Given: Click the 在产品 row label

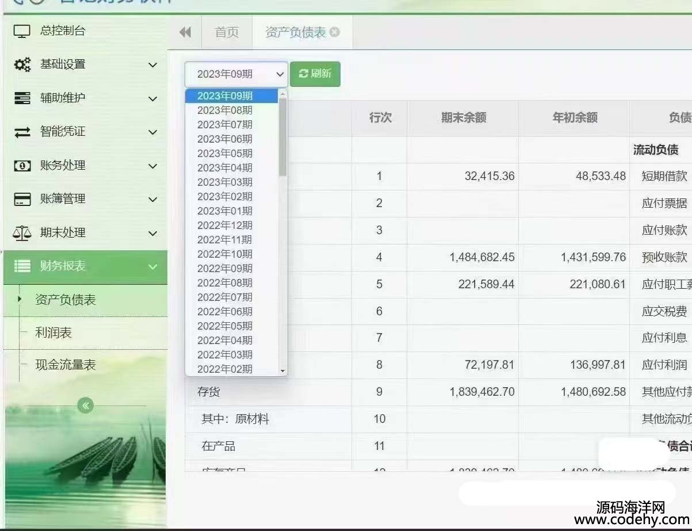Looking at the screenshot, I should tap(218, 446).
